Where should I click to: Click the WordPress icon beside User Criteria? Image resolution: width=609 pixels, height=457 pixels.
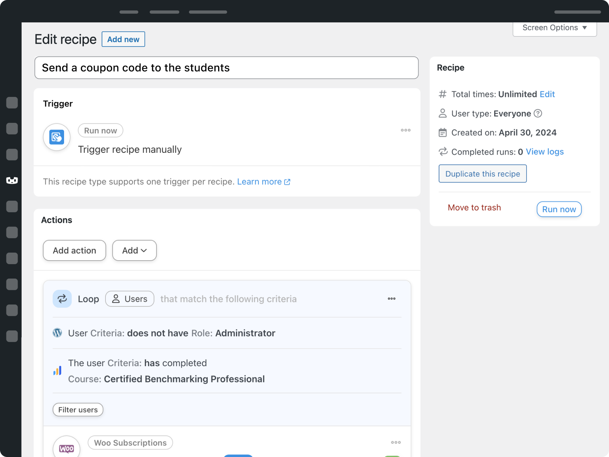(x=57, y=333)
